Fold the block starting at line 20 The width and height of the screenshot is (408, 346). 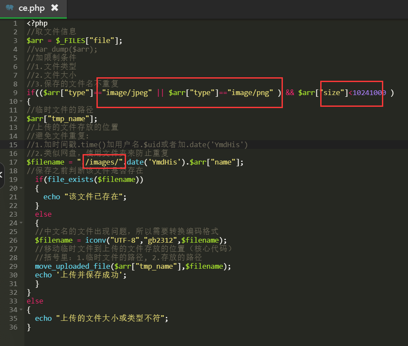[21, 188]
